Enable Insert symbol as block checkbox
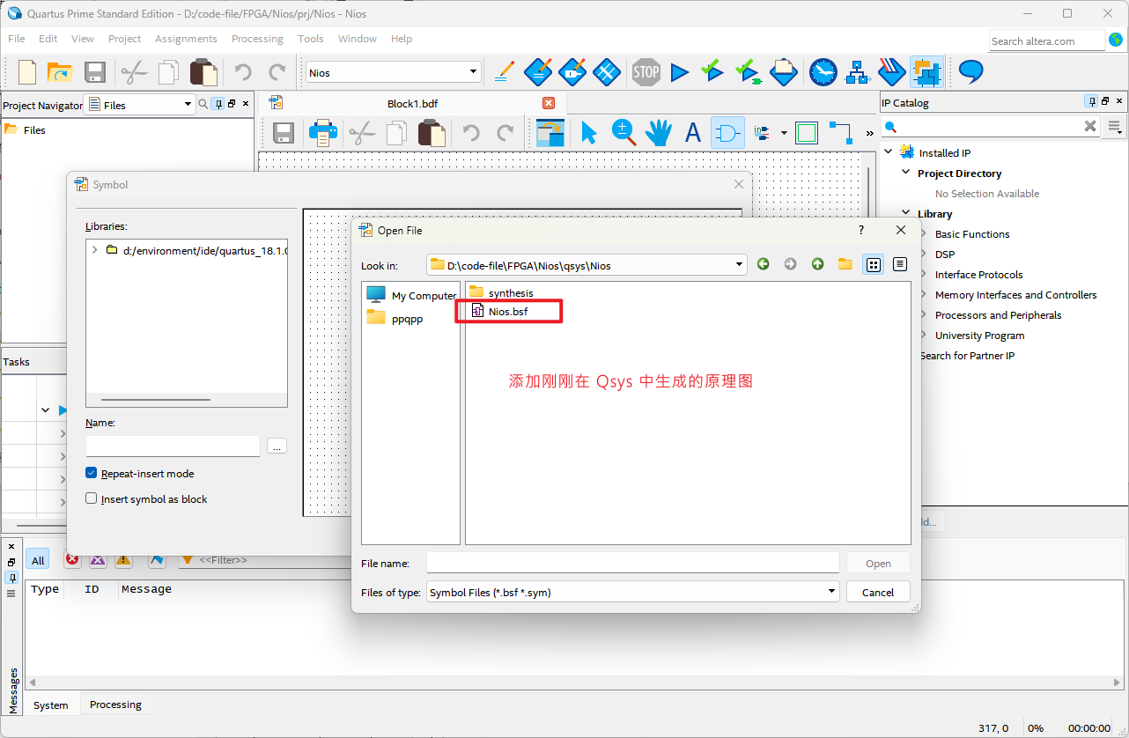This screenshot has width=1129, height=738. point(92,498)
